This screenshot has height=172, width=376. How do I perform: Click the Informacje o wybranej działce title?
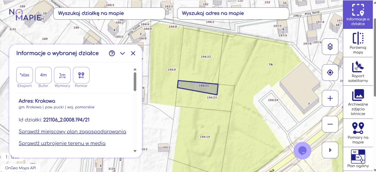tap(58, 53)
